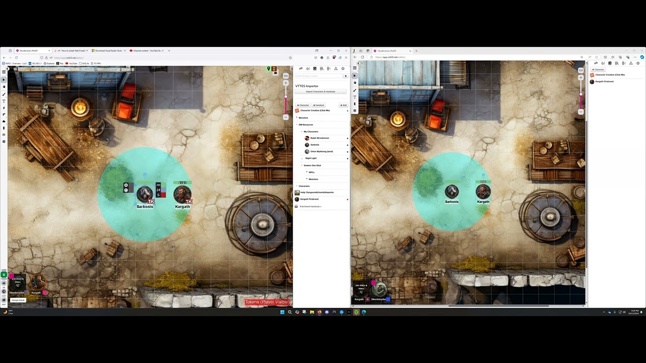Activate the lightning FX tool in left window

pos(4,108)
